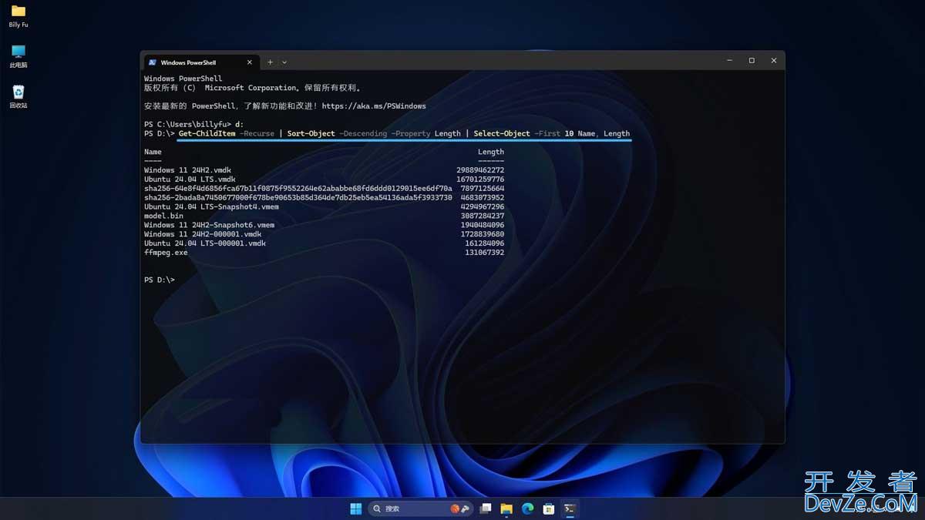Select the Terminal icon on the taskbar
Screen dimensions: 925x520
click(x=570, y=508)
